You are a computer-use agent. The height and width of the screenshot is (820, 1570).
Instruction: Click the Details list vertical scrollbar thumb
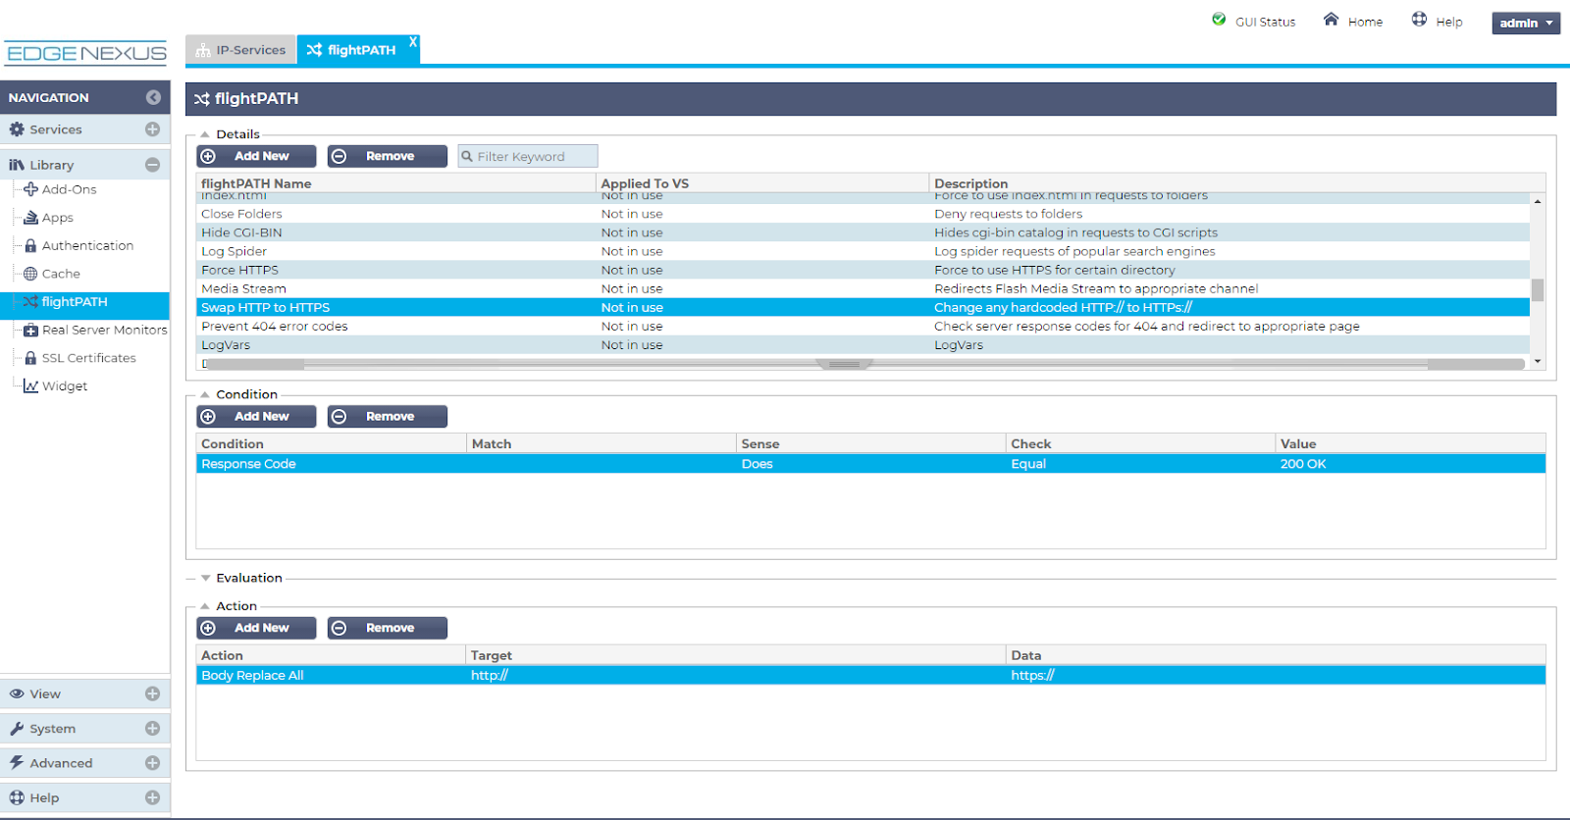tap(1538, 290)
